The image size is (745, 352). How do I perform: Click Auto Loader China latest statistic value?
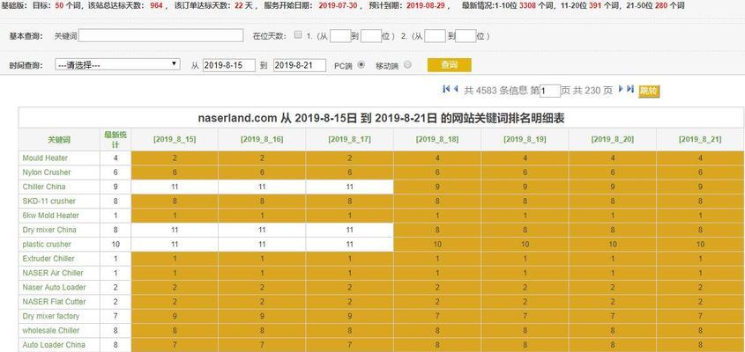(x=115, y=345)
